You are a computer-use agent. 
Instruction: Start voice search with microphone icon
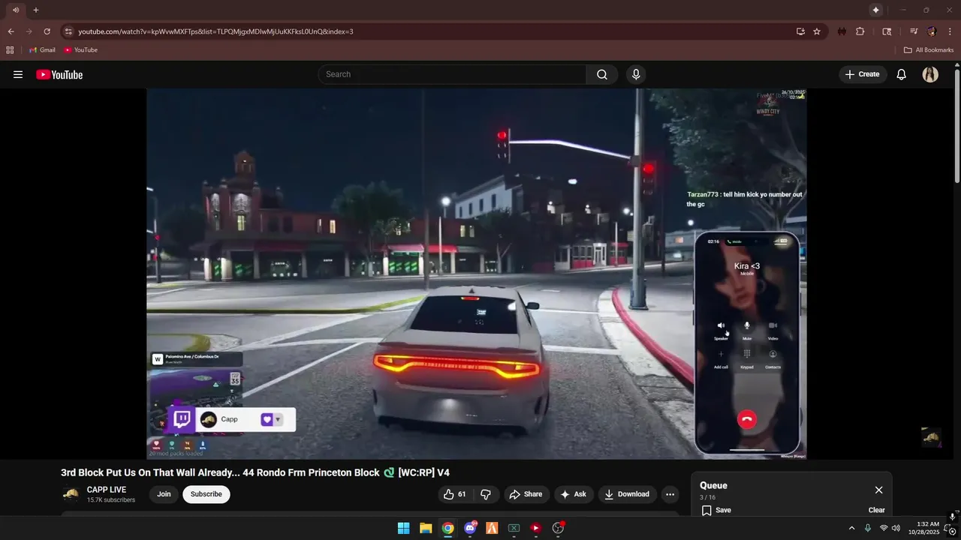point(636,74)
